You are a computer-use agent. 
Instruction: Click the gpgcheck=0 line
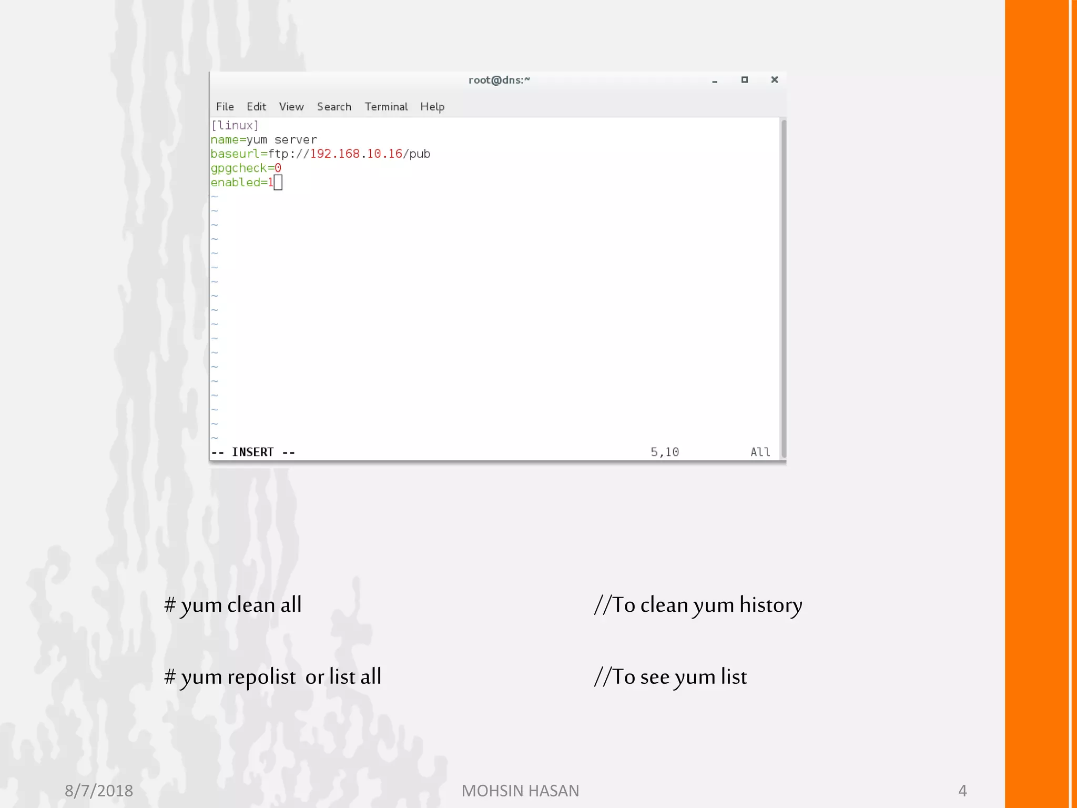[x=246, y=168]
